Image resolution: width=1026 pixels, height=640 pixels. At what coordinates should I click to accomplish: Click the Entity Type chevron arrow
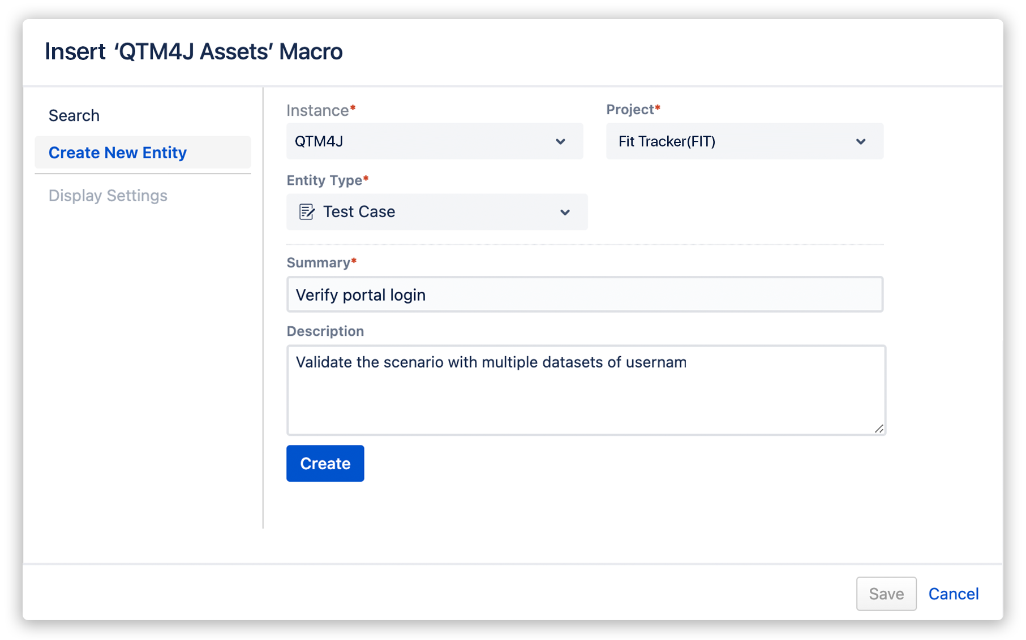pos(565,212)
